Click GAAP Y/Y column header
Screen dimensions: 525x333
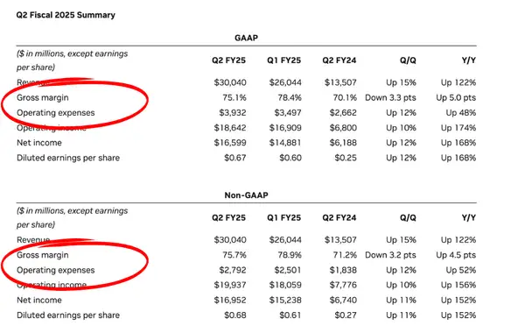click(x=468, y=60)
